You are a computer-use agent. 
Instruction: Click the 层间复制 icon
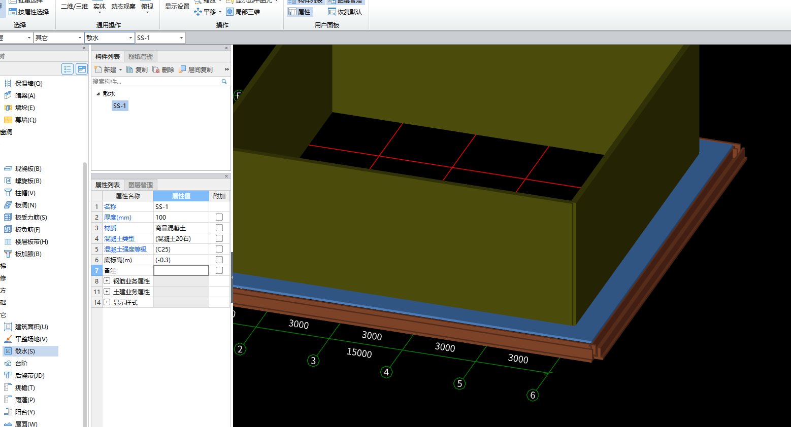click(x=182, y=69)
